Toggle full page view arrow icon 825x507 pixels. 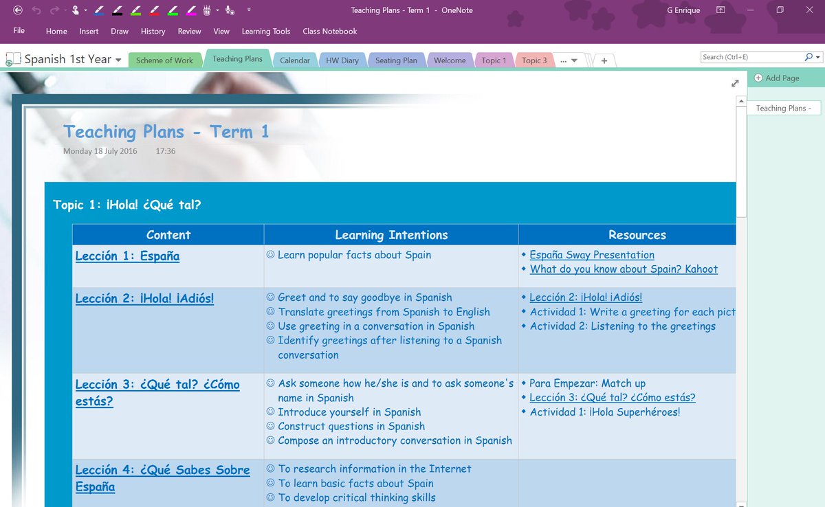(x=735, y=83)
